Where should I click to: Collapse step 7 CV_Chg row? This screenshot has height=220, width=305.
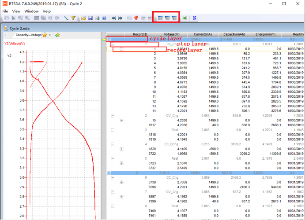pos(113,192)
